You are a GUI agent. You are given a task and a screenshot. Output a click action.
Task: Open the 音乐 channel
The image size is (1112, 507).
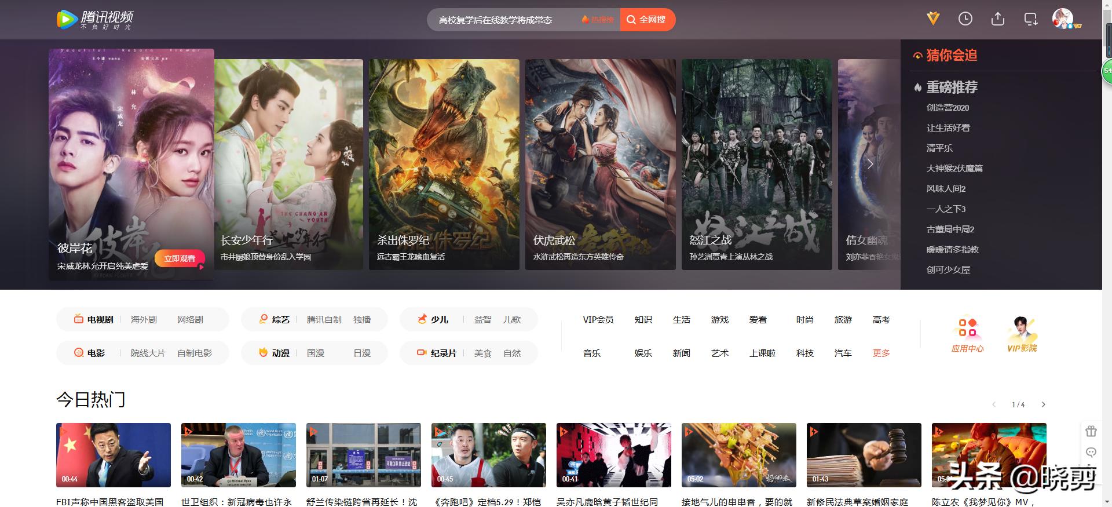click(x=592, y=353)
